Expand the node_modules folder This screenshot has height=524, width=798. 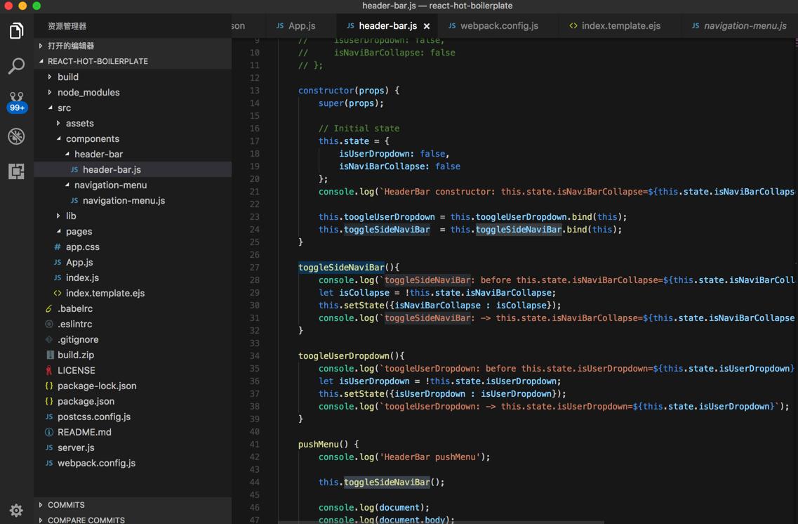tap(88, 92)
